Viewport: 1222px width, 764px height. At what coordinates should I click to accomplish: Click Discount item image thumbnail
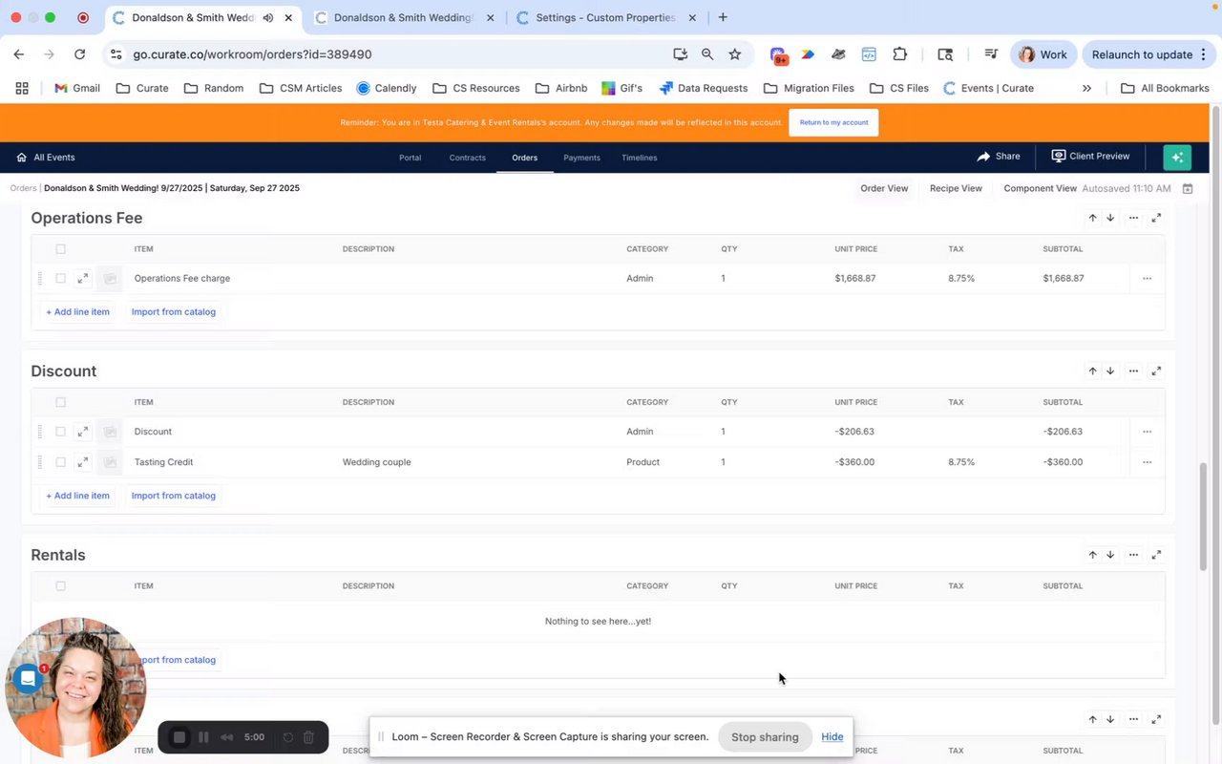click(110, 432)
